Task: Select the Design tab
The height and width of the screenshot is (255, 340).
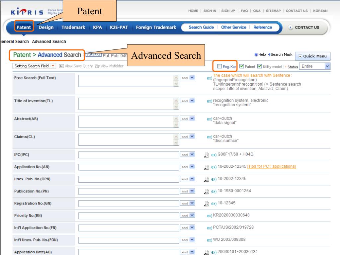Action: (x=46, y=27)
